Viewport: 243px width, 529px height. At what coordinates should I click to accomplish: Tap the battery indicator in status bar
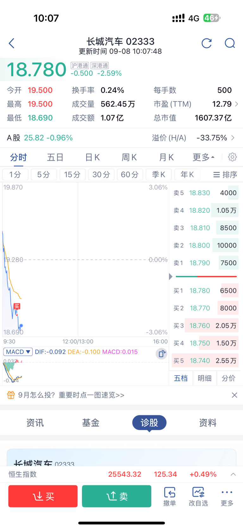tap(212, 18)
